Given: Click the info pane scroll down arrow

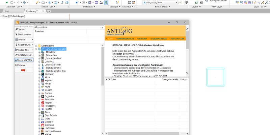Looking at the screenshot, I should click(x=187, y=73).
